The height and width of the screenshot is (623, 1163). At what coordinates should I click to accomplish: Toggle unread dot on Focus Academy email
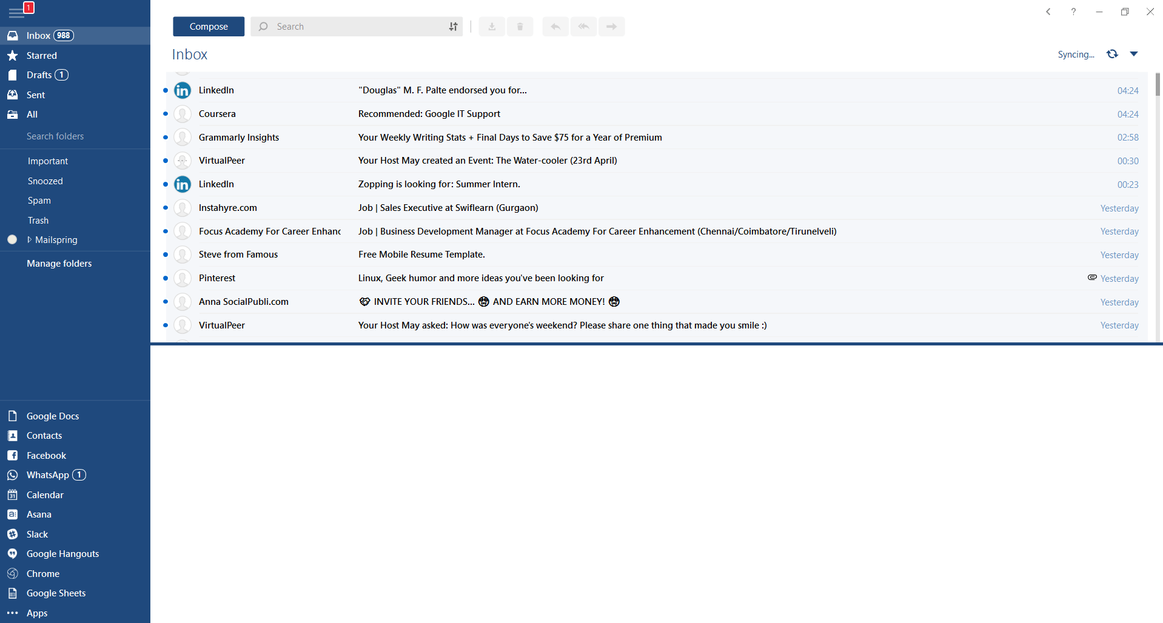pyautogui.click(x=165, y=232)
